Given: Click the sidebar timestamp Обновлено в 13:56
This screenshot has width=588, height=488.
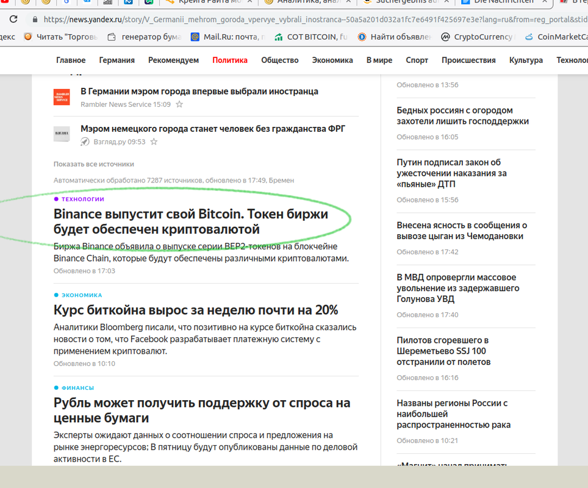Looking at the screenshot, I should (428, 85).
